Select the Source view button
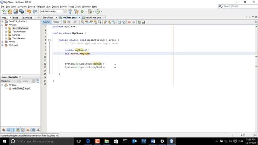This screenshot has height=145, width=258. (46, 22)
